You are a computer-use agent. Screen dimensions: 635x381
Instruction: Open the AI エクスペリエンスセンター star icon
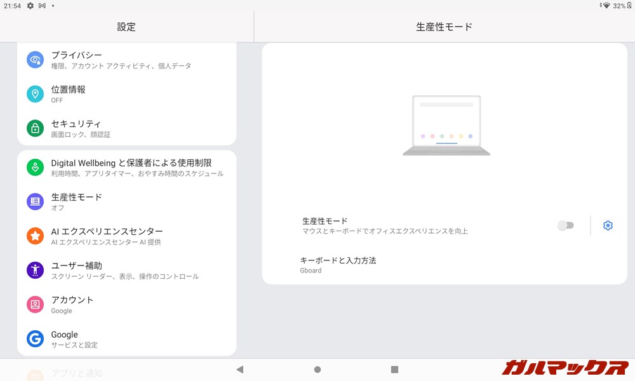tap(35, 236)
